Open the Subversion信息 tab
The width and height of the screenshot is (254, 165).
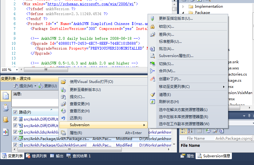click(x=214, y=156)
